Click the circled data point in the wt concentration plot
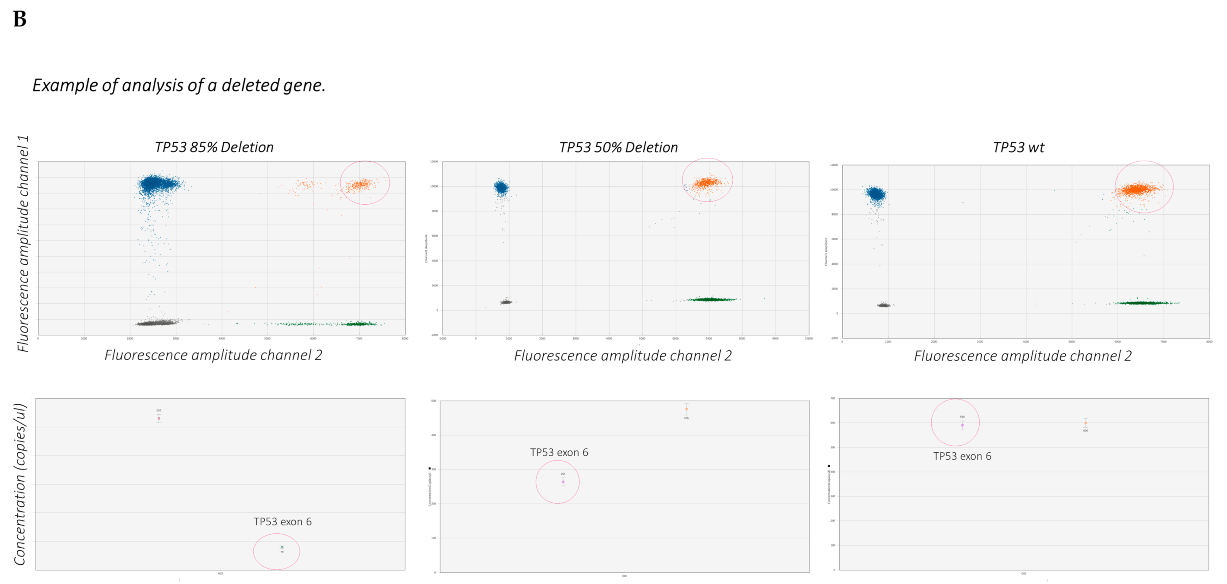This screenshot has width=1227, height=584. tap(962, 425)
